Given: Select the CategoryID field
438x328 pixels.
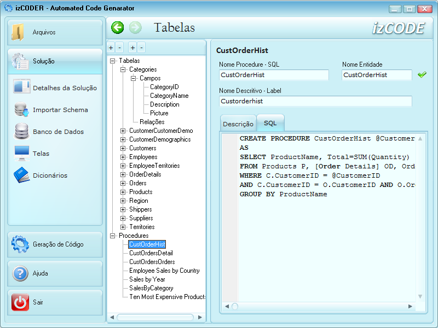Looking at the screenshot, I should click(164, 87).
